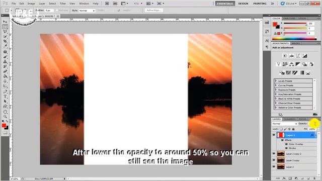
Task: Add a Black & White adjustment icon
Action: point(298,64)
